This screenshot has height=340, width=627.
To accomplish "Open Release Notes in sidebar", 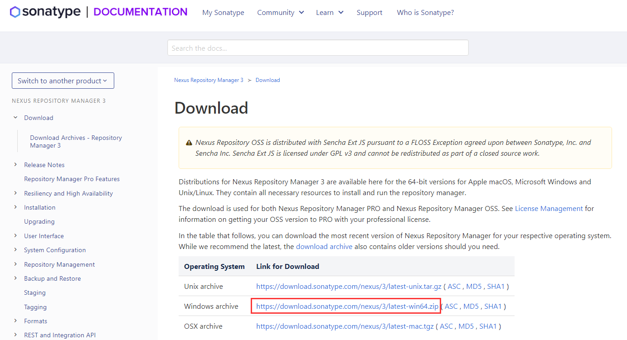I will click(44, 165).
